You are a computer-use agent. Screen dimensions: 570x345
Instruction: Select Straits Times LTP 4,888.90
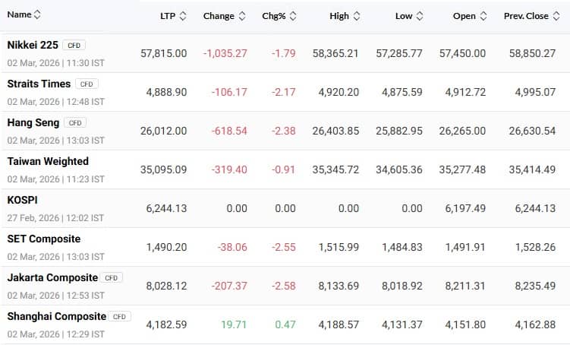[166, 92]
